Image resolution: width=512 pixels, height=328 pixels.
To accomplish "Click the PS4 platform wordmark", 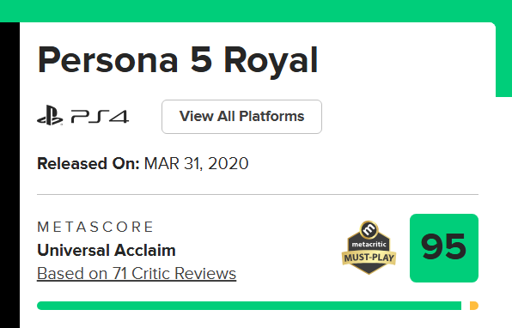I will (x=100, y=117).
